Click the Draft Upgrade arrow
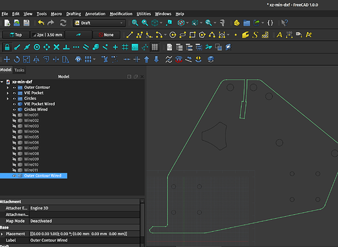Screen dimensions: 338x247 pyautogui.click(x=146, y=59)
